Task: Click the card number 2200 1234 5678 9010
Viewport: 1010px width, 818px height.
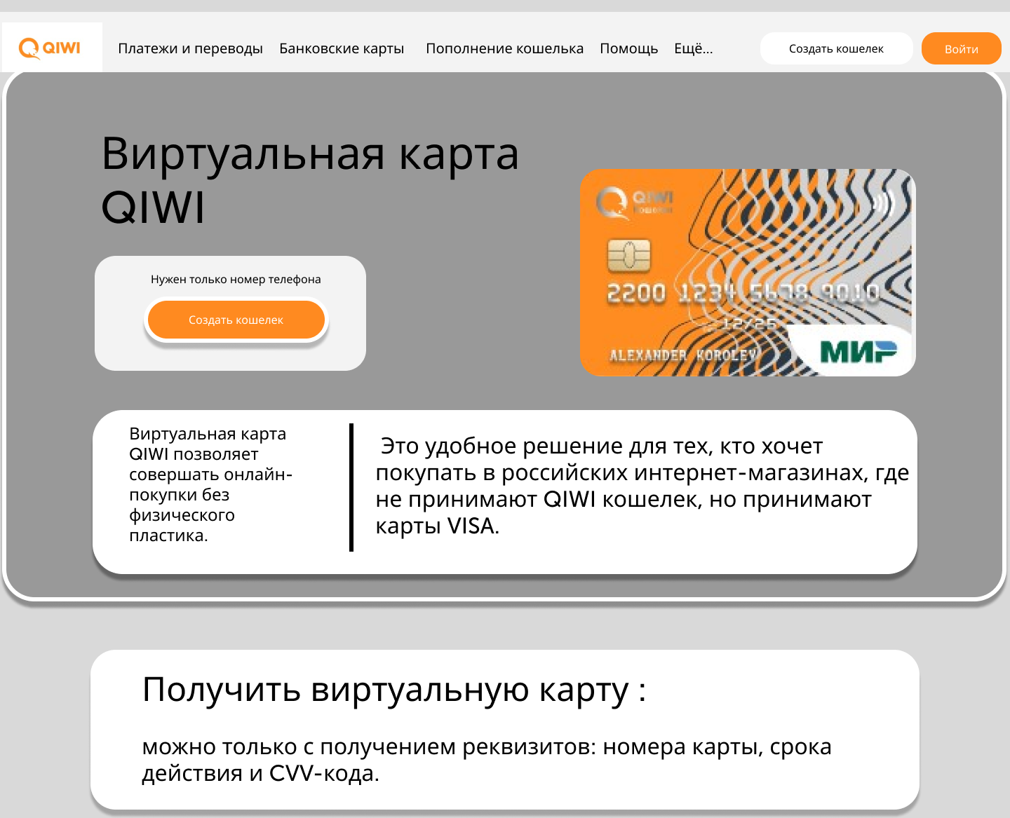Action: [743, 292]
